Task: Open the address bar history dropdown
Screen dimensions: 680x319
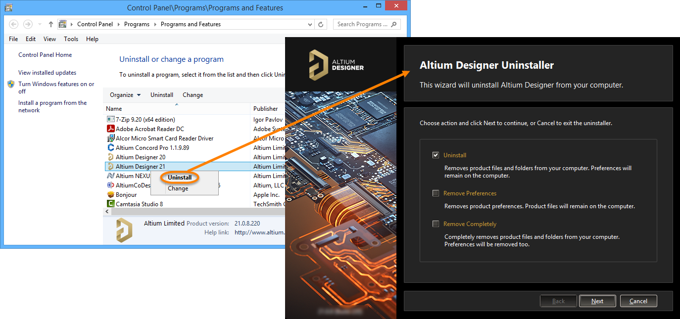Action: tap(310, 24)
